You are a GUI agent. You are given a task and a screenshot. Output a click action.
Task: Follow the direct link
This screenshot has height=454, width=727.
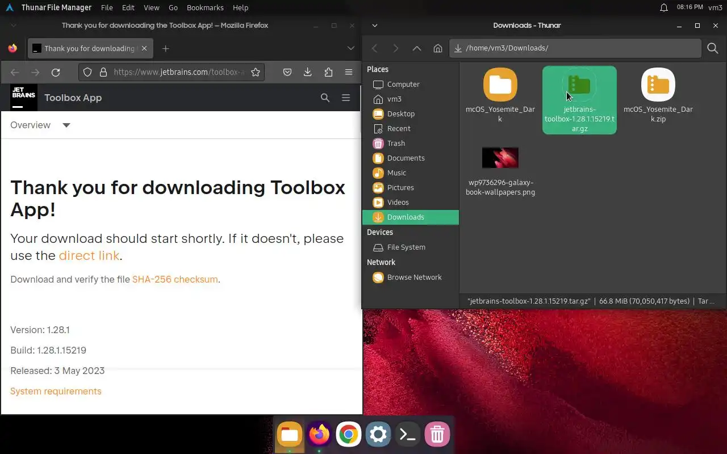point(89,255)
